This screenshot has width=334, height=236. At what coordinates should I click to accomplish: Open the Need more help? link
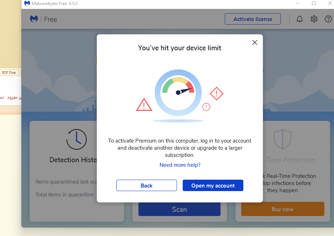[180, 165]
